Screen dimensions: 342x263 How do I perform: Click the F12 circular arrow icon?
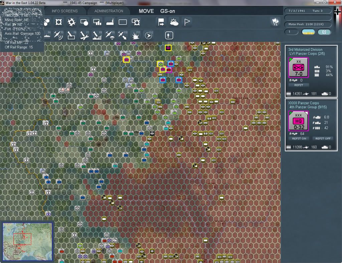[149, 35]
